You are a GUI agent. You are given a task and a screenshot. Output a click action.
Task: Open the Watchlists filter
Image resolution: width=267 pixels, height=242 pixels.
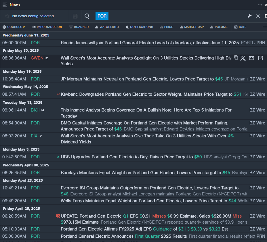pos(107,27)
